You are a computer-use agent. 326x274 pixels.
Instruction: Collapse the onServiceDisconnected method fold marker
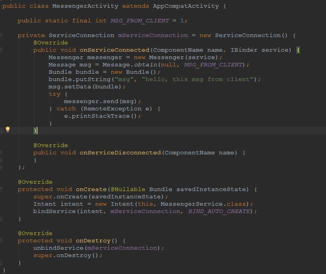tap(1, 153)
